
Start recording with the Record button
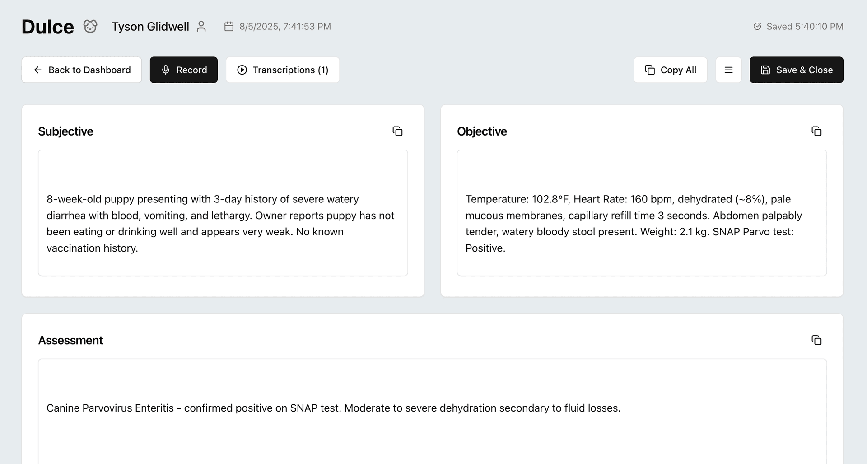[184, 70]
